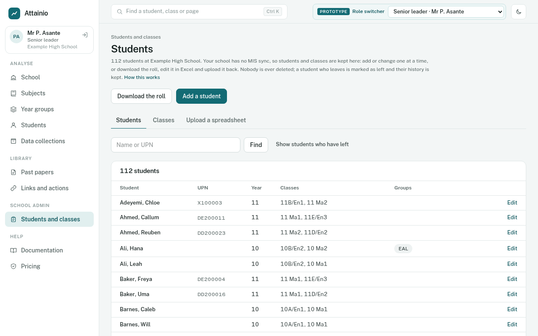Click the Name or UPN input field

176,145
